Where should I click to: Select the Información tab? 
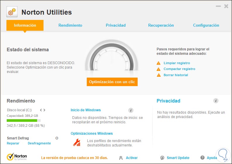(x=25, y=25)
